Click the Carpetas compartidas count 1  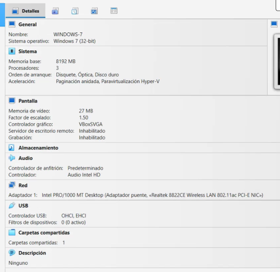click(64, 243)
